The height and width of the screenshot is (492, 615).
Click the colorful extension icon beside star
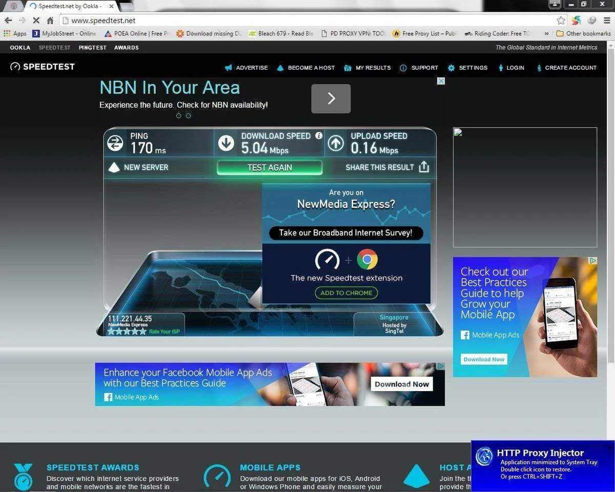[577, 20]
